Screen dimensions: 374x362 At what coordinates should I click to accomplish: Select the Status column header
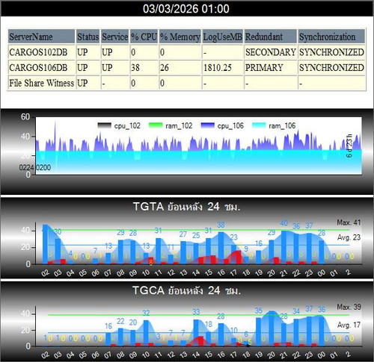click(88, 37)
